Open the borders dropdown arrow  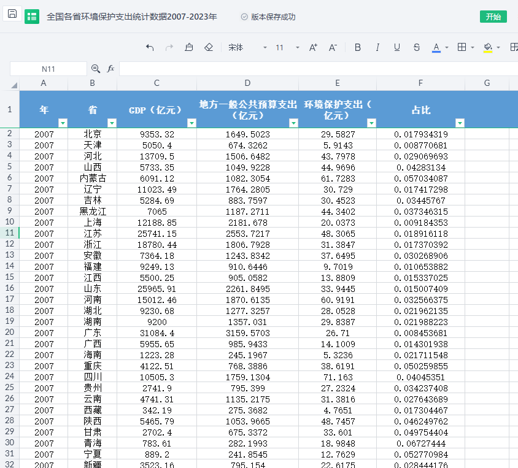[x=473, y=47]
